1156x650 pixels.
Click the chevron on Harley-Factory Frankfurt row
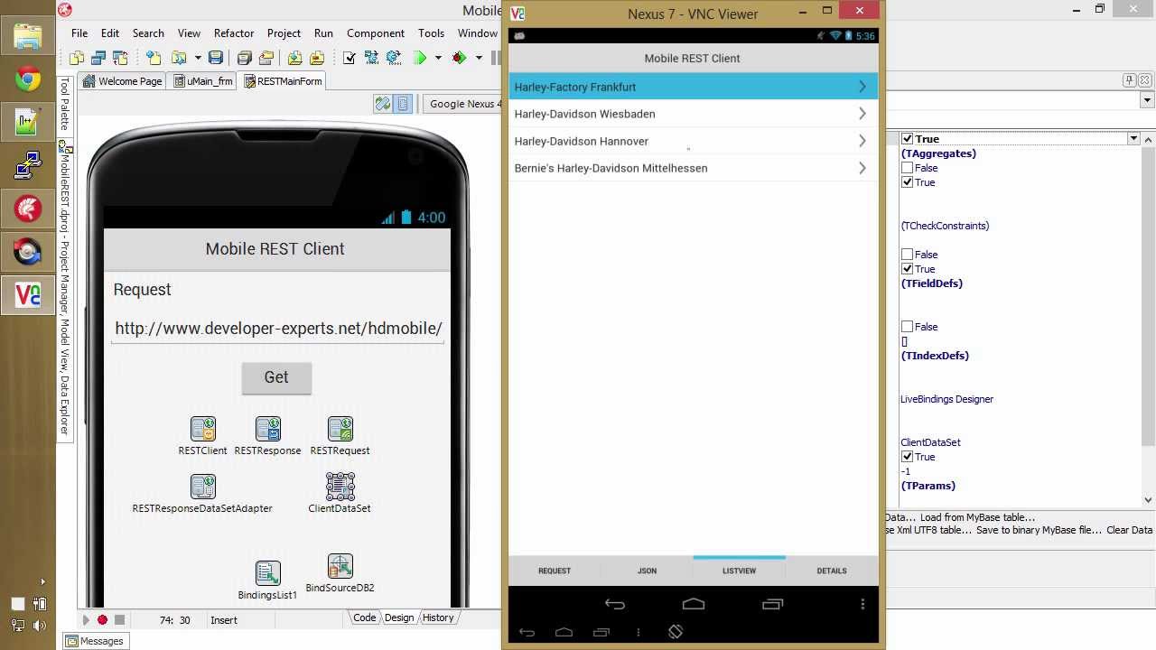[862, 87]
